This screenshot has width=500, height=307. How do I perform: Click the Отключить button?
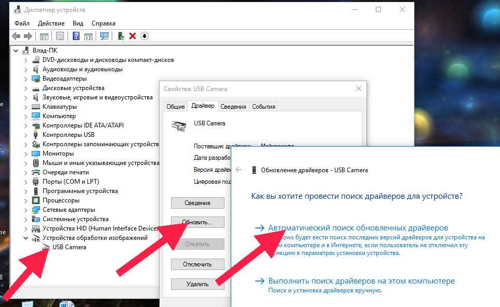(198, 264)
